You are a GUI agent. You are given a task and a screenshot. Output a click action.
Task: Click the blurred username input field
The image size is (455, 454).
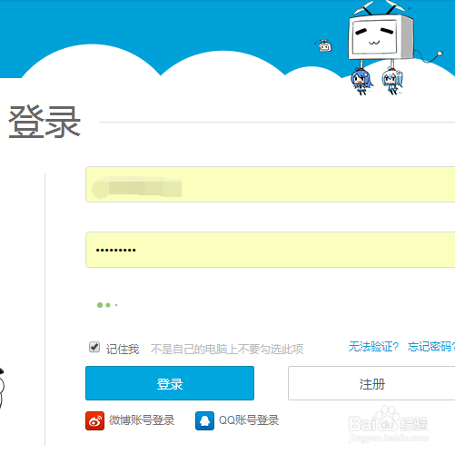(271, 184)
